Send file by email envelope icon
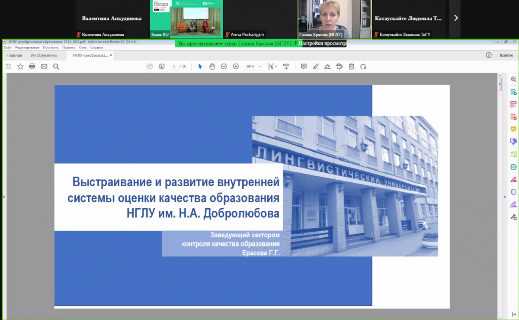 point(44,66)
